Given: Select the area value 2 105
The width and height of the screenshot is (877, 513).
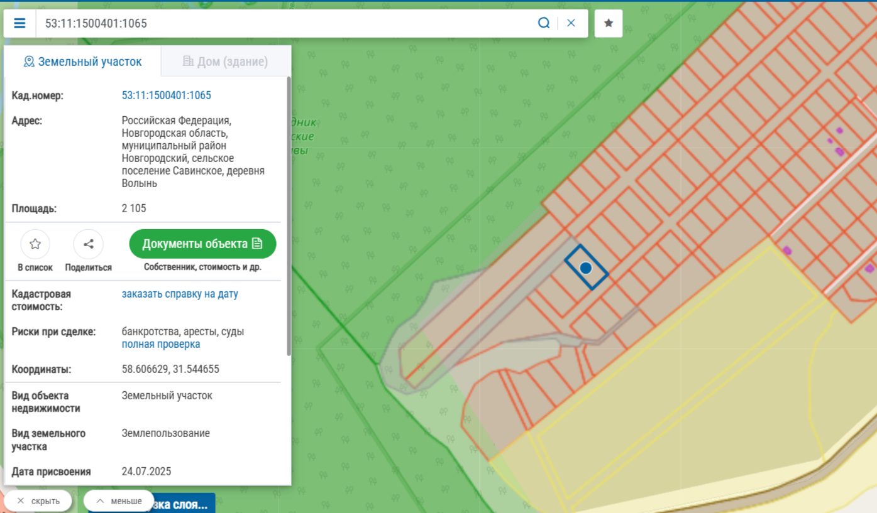Looking at the screenshot, I should click(134, 208).
